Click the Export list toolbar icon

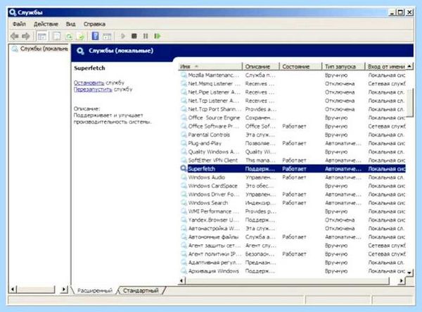[x=80, y=36]
